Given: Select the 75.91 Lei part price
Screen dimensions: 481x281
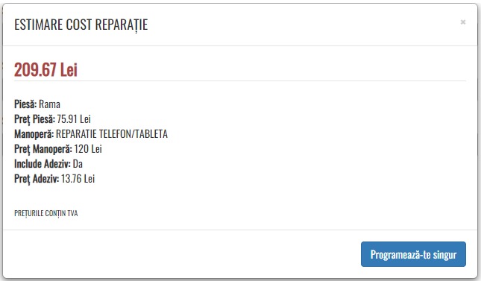Looking at the screenshot, I should (74, 119).
